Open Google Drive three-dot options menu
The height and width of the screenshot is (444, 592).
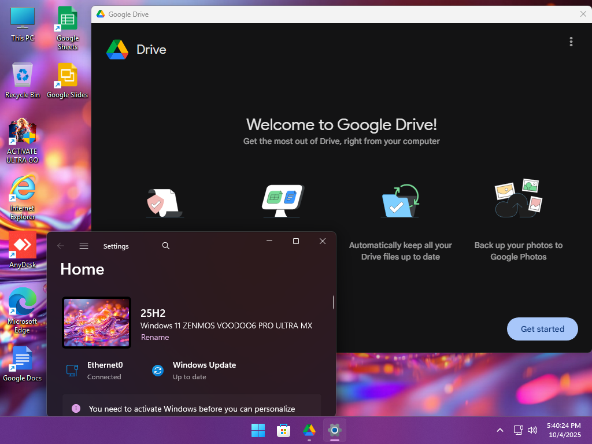tap(571, 42)
